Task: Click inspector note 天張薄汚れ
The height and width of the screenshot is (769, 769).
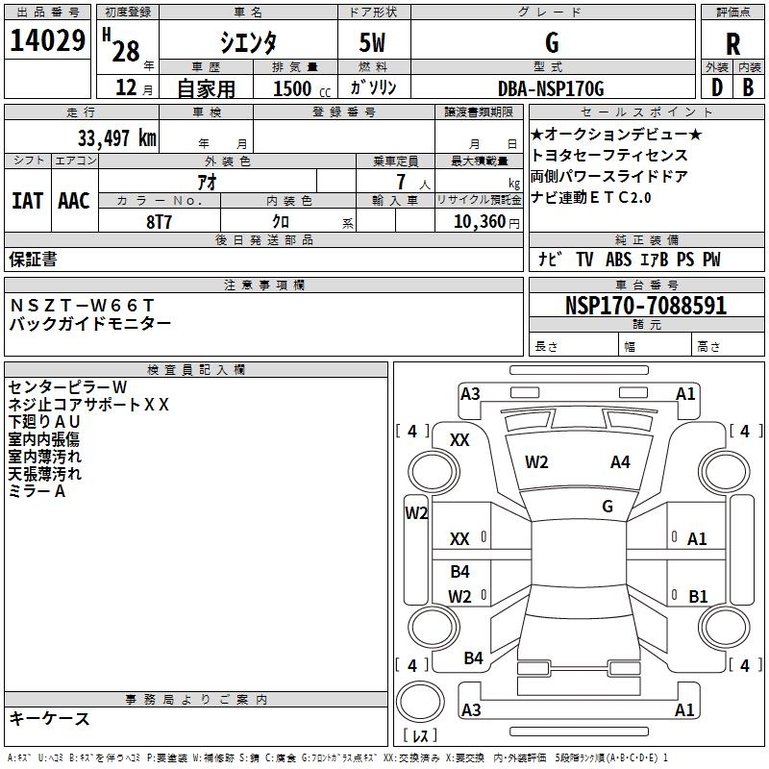Action: 44,474
